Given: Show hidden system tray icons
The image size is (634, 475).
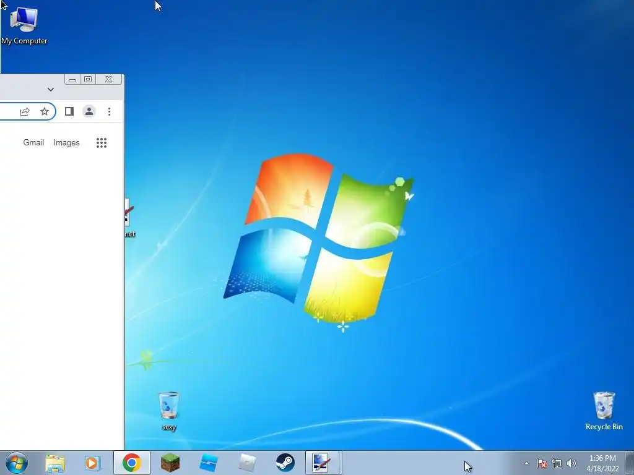Looking at the screenshot, I should pyautogui.click(x=526, y=463).
